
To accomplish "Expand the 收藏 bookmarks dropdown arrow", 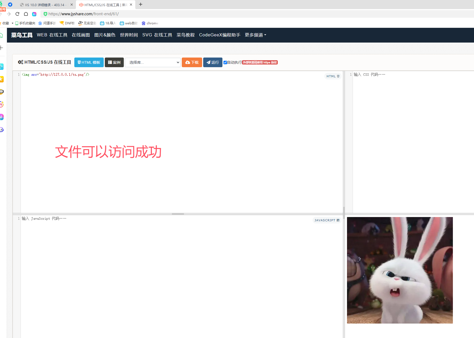I will click(x=13, y=23).
